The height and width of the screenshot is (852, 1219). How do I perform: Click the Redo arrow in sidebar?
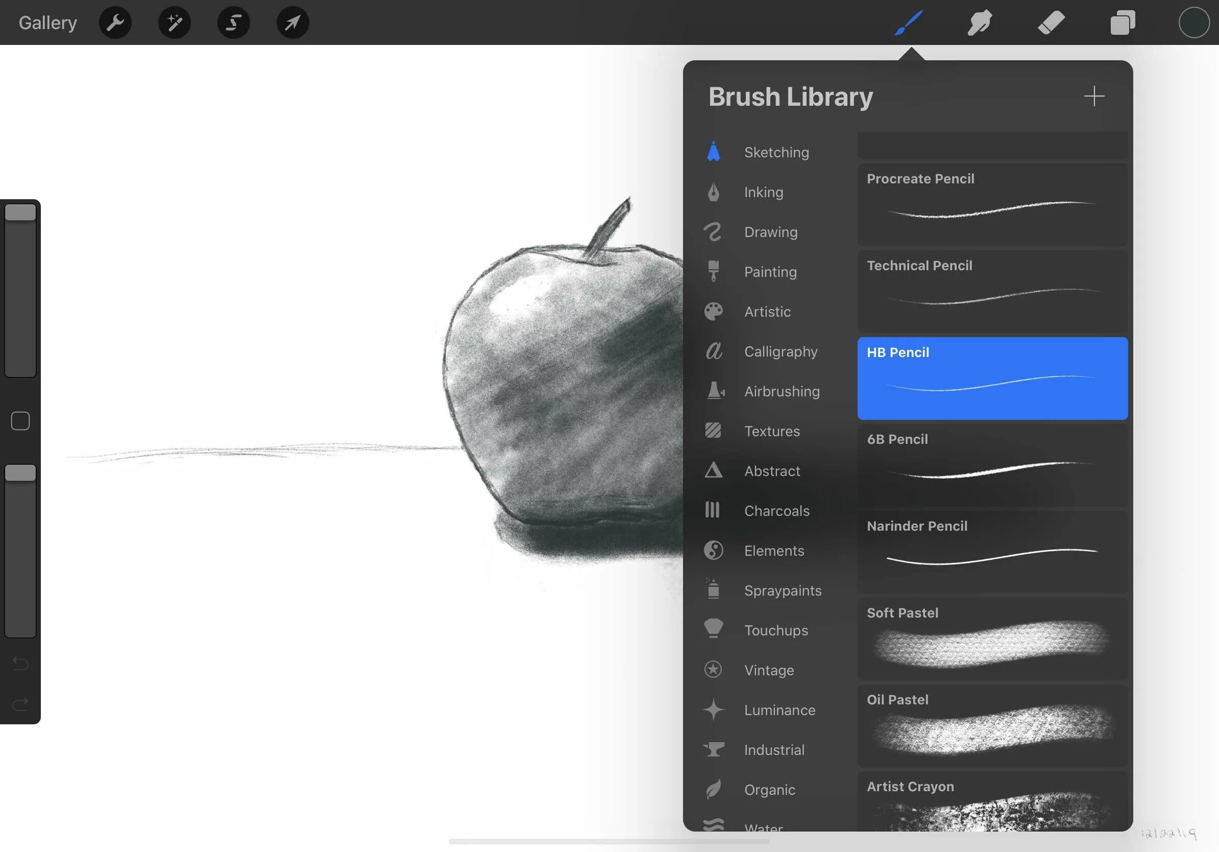tap(20, 704)
